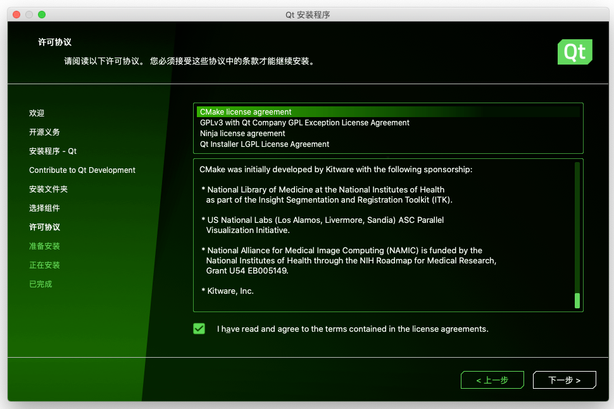This screenshot has width=614, height=409.
Task: Click the agreement label text next to checkbox
Action: pos(353,329)
